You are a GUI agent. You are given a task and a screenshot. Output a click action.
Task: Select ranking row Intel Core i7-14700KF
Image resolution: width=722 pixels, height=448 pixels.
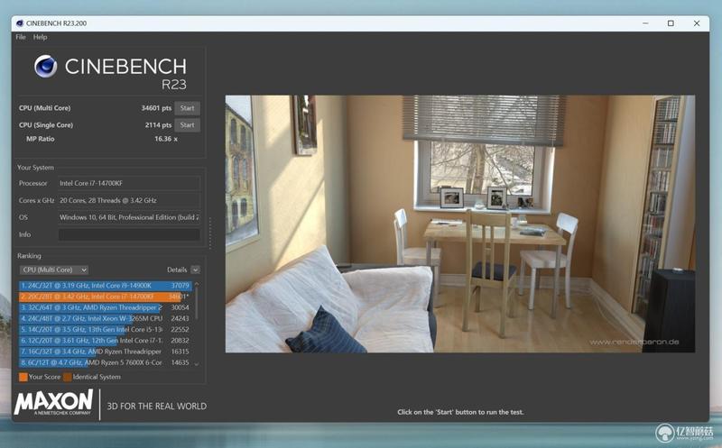click(x=105, y=297)
